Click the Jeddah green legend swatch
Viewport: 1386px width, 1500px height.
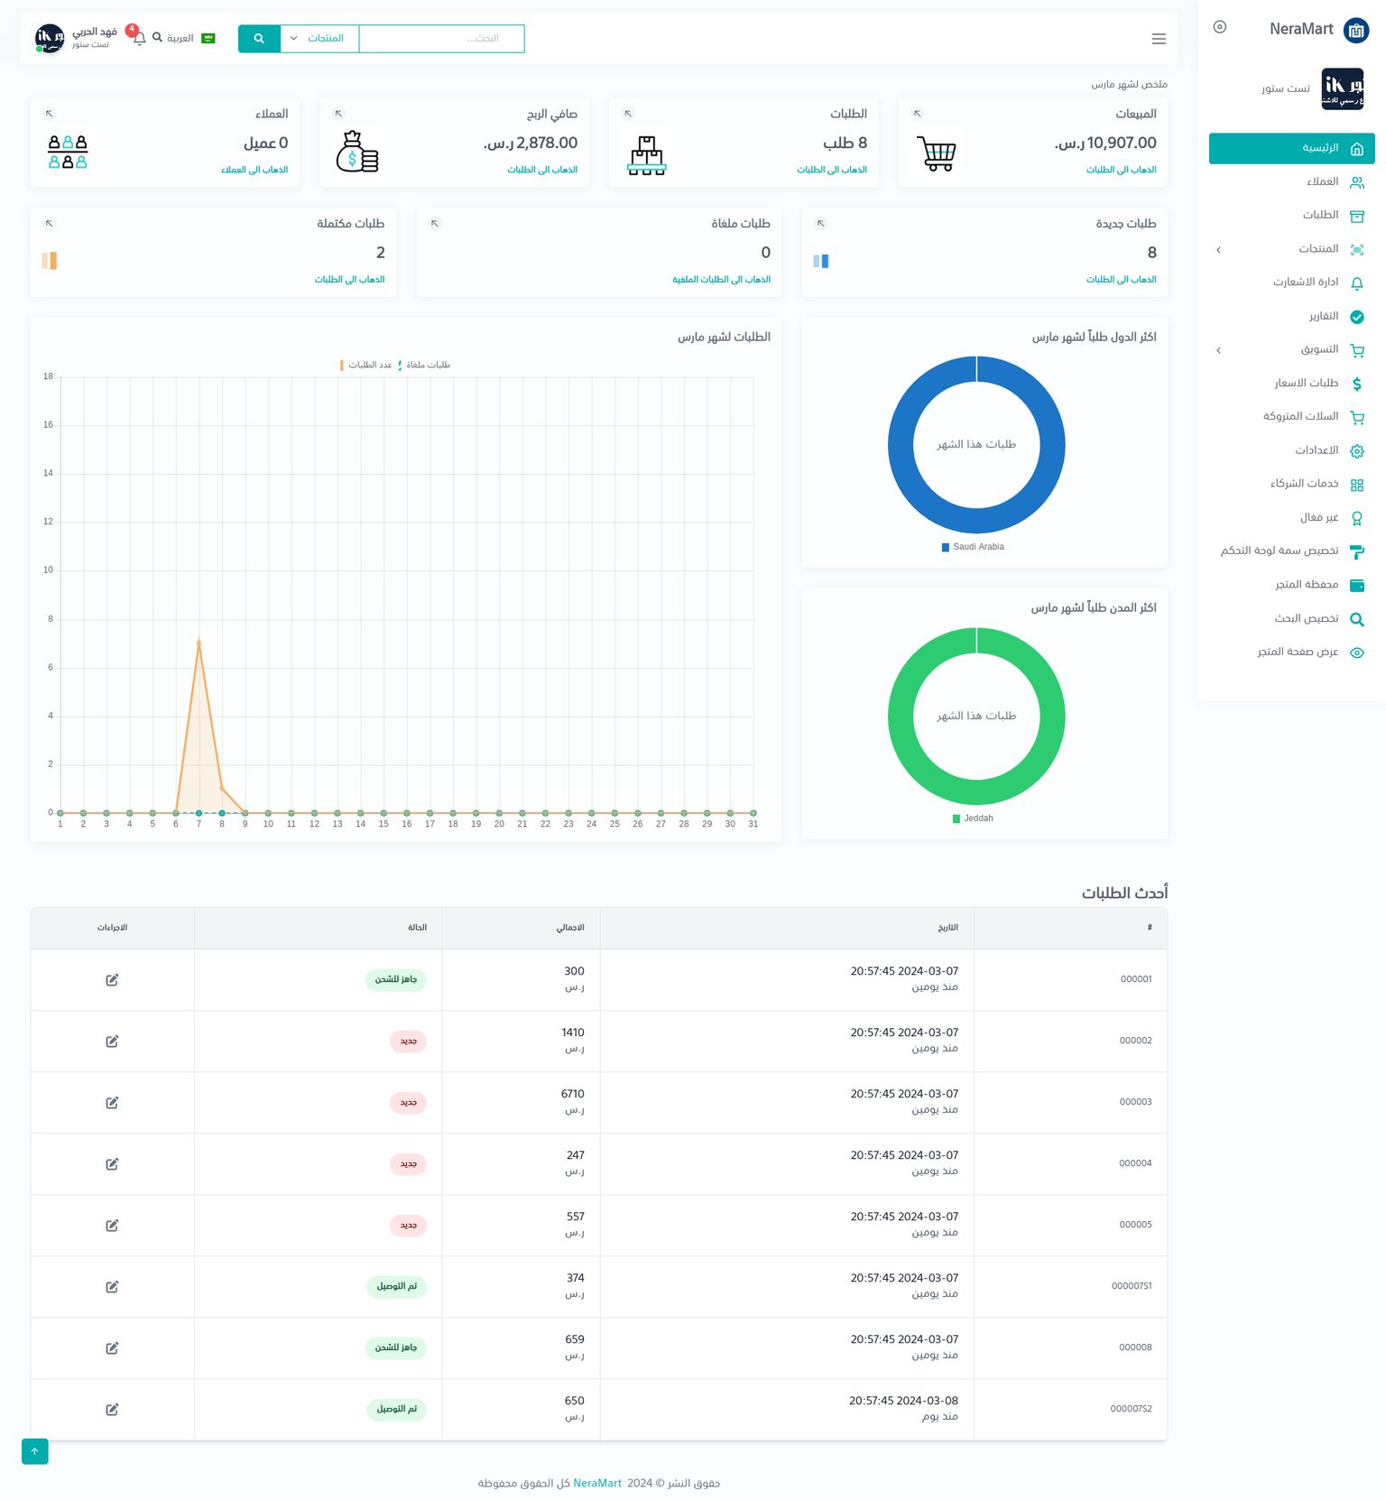click(956, 819)
